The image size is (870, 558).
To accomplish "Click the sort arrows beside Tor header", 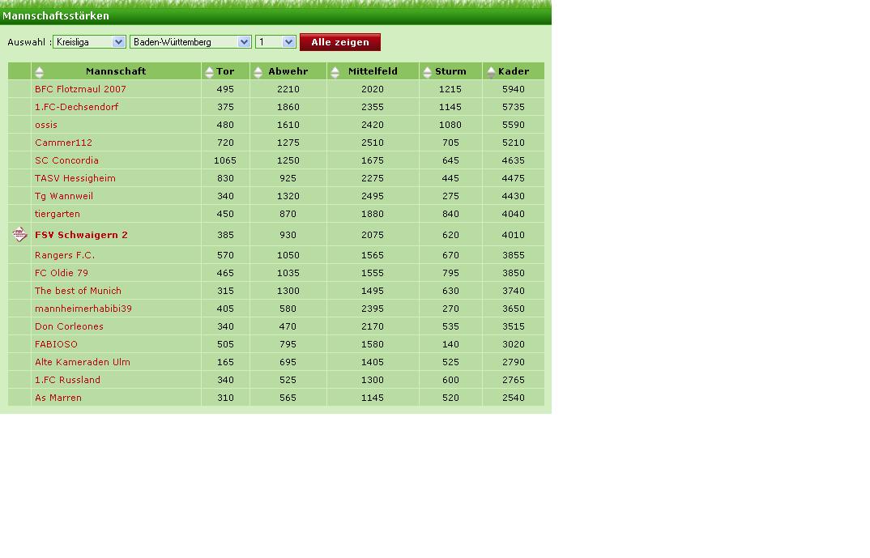I will (209, 72).
